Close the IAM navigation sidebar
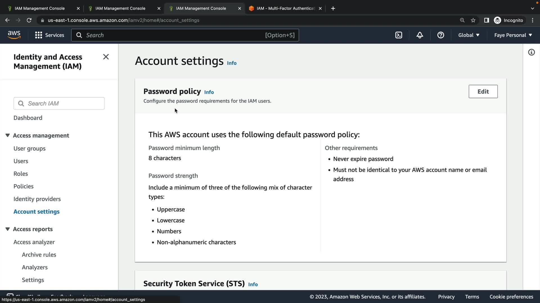 pyautogui.click(x=106, y=57)
